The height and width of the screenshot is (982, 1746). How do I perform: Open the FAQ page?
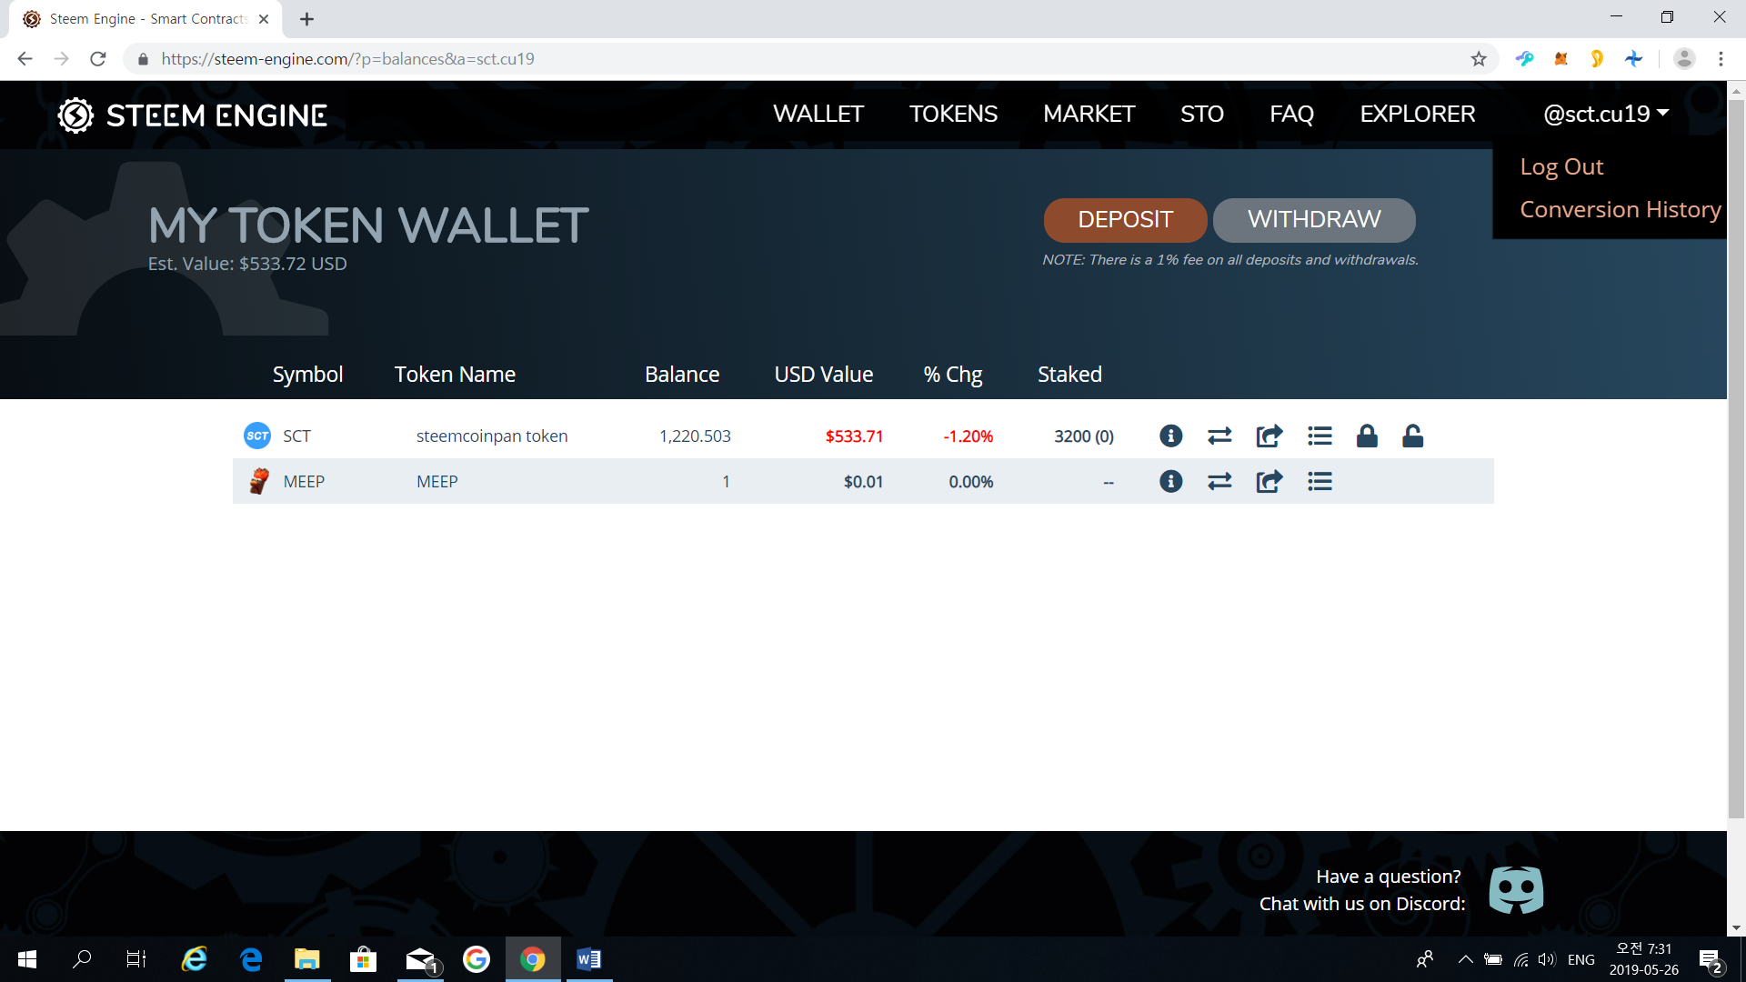(1291, 114)
